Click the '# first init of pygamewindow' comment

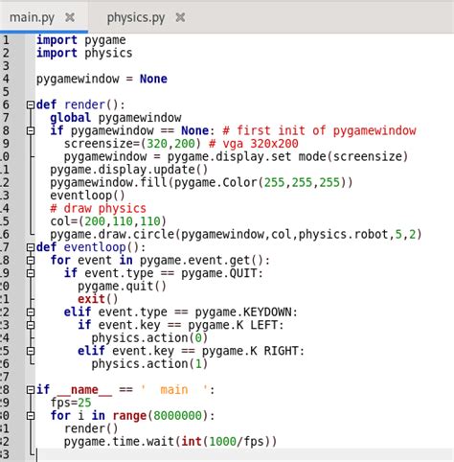(319, 130)
